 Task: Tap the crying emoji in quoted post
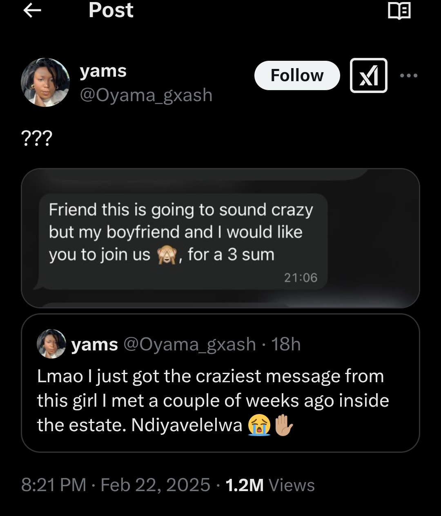259,425
